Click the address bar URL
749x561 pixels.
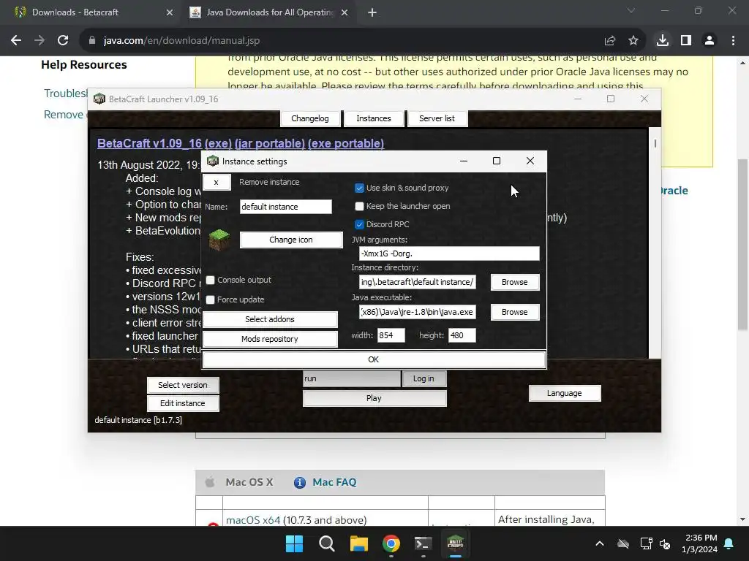click(181, 41)
